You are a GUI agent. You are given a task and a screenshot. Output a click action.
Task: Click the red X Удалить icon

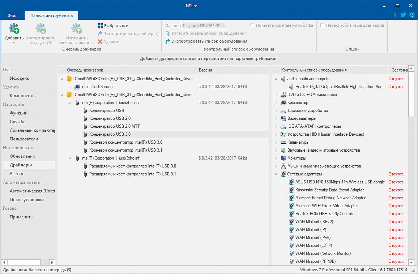tap(100, 41)
